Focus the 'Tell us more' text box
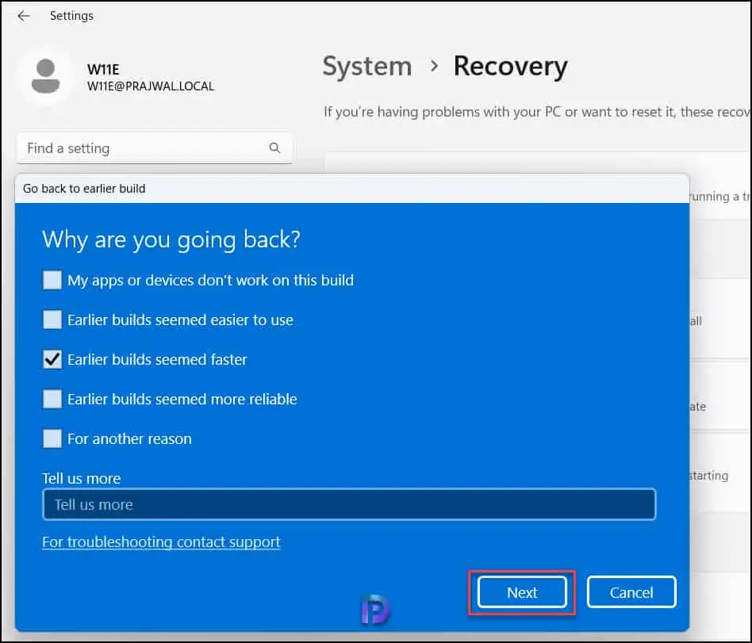 [349, 504]
